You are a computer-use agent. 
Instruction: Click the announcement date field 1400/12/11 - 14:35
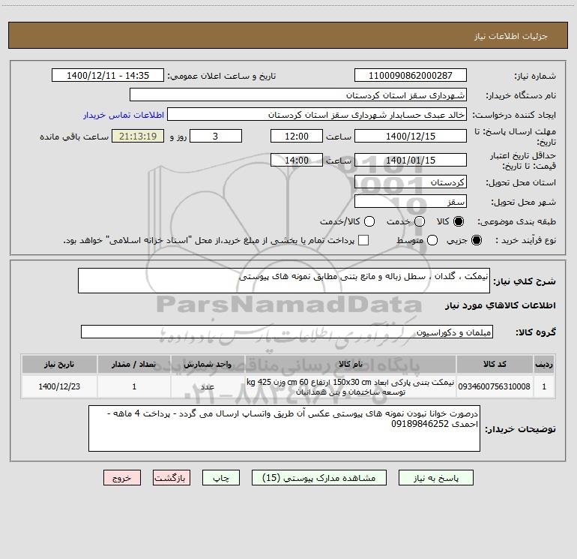108,76
